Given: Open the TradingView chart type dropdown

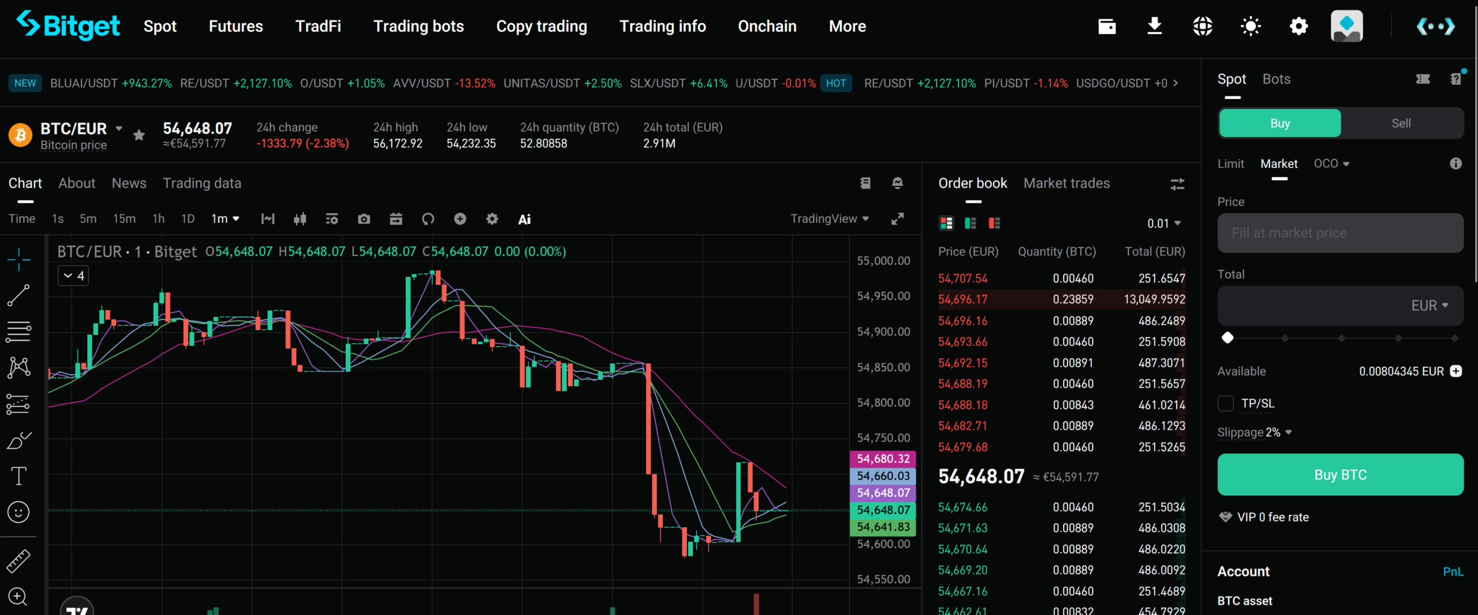Looking at the screenshot, I should [x=830, y=219].
